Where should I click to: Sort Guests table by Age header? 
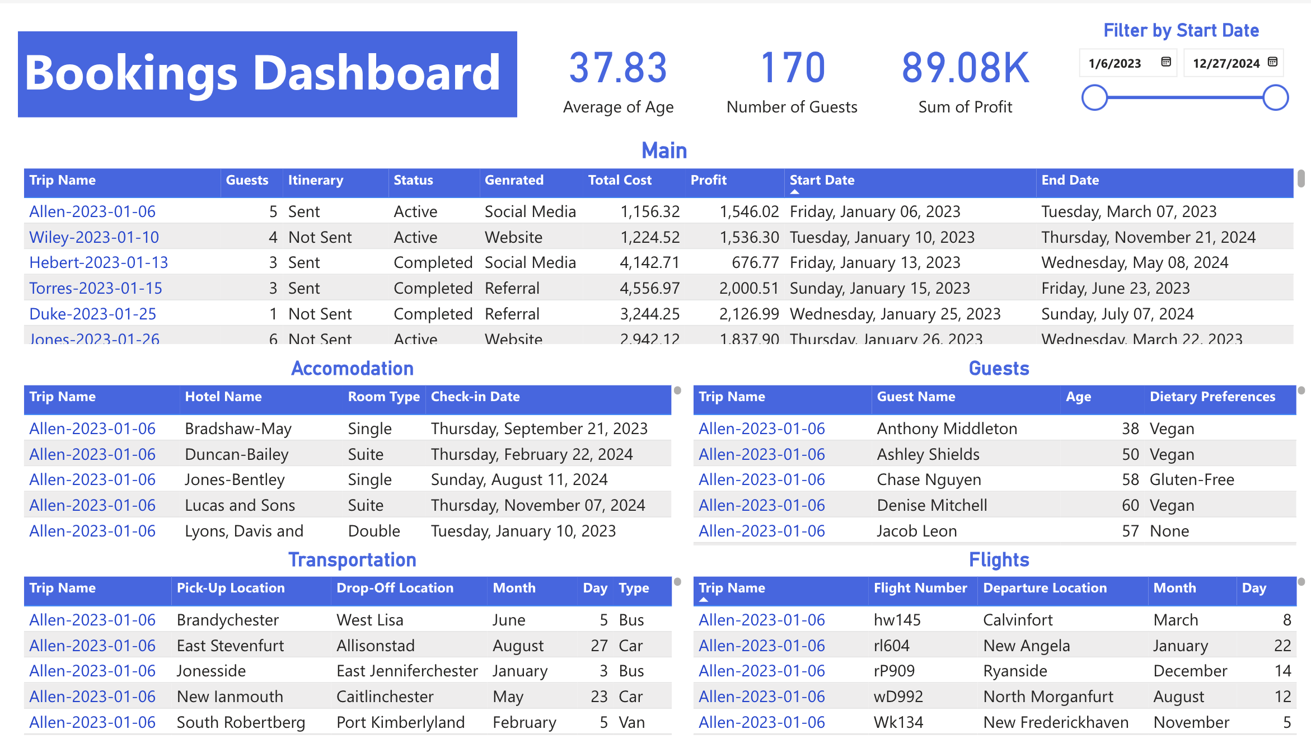point(1078,397)
